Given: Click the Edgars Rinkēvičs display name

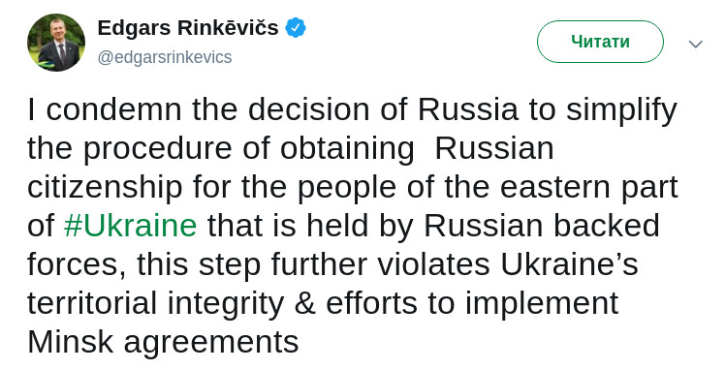Looking at the screenshot, I should click(188, 28).
